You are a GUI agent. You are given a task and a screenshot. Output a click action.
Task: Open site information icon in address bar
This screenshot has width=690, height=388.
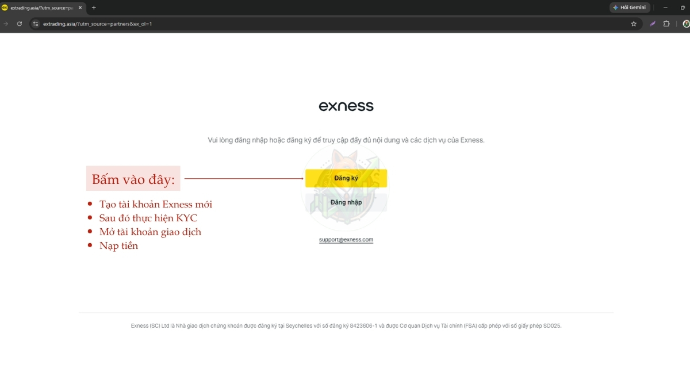pyautogui.click(x=35, y=24)
